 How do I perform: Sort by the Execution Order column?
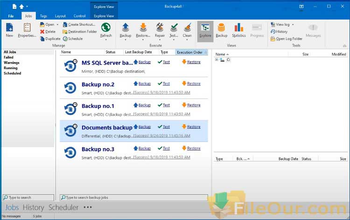pyautogui.click(x=191, y=52)
